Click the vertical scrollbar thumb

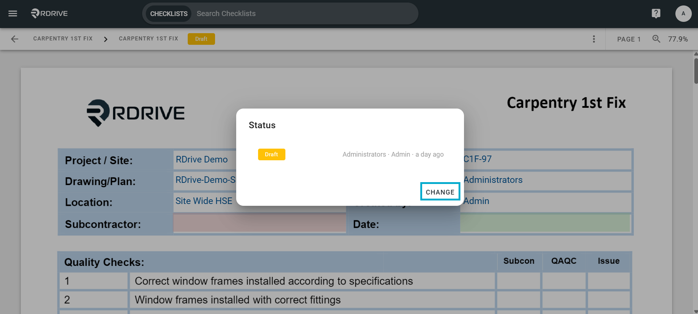click(x=696, y=71)
